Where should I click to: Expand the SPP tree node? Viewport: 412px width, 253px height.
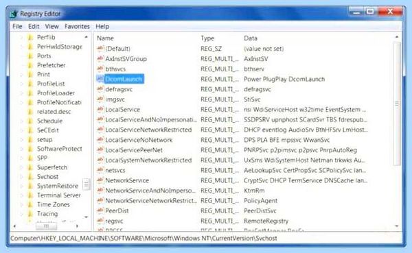coord(21,158)
